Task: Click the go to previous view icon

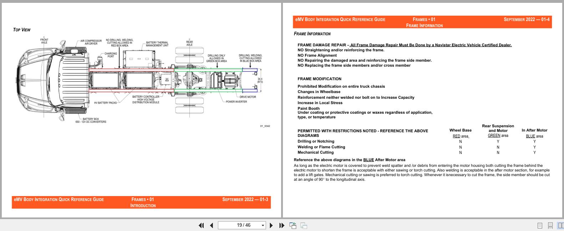Action: pos(293,225)
